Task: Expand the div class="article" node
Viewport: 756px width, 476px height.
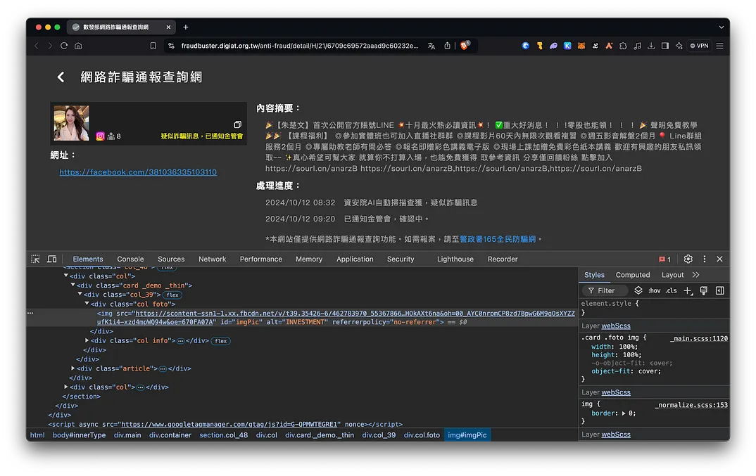Action: 73,368
